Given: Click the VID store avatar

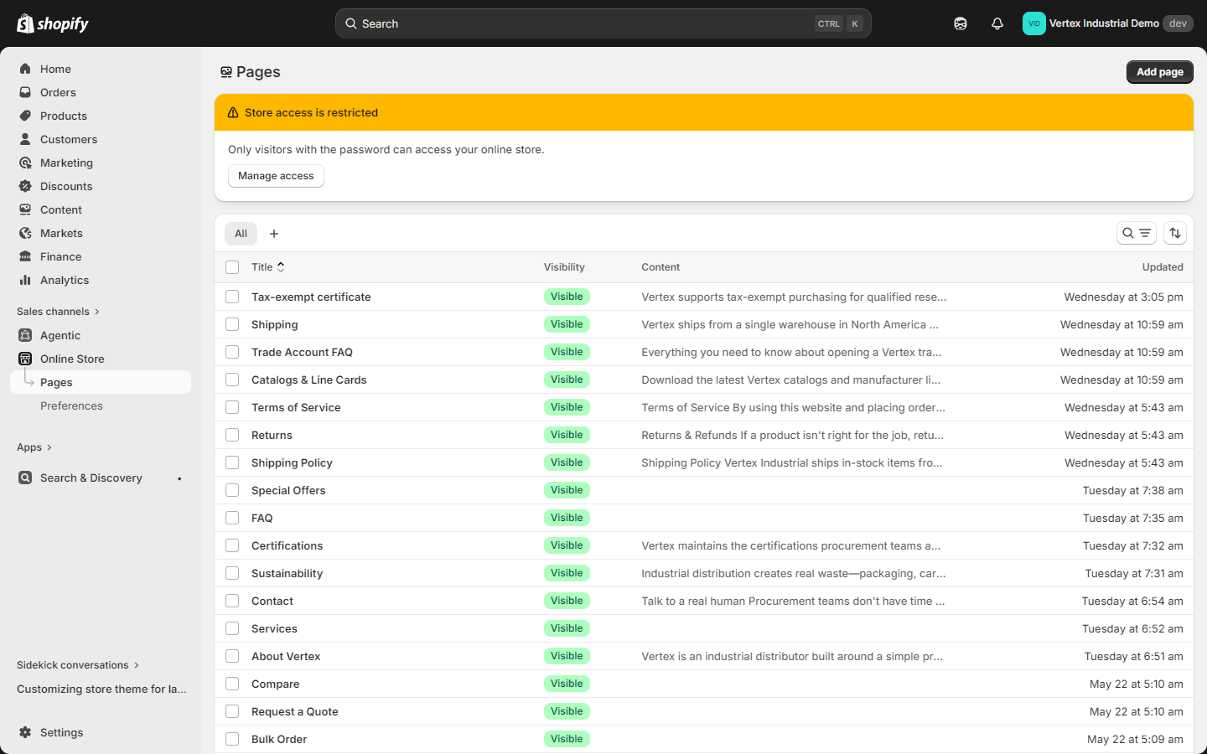Looking at the screenshot, I should click(x=1034, y=23).
